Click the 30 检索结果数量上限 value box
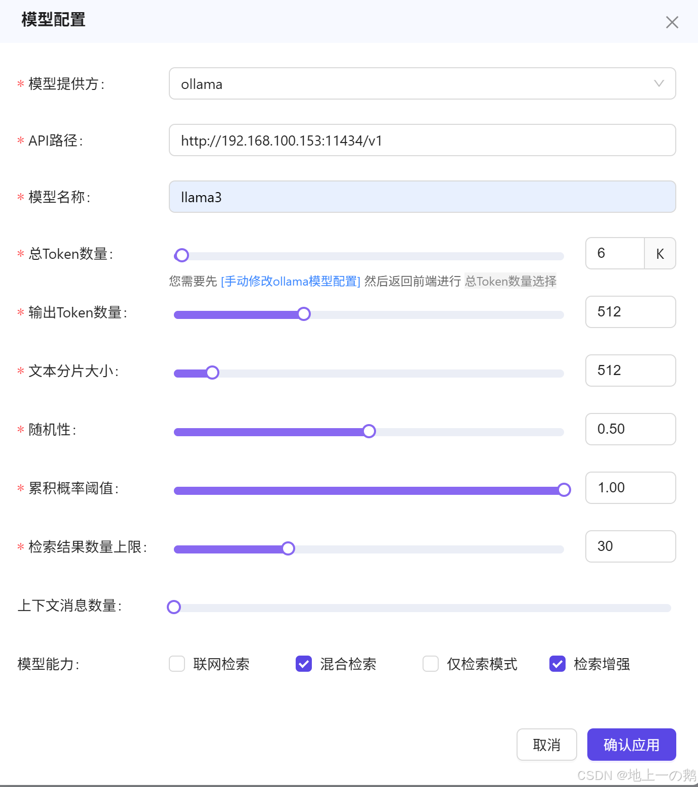The height and width of the screenshot is (787, 698). 630,546
